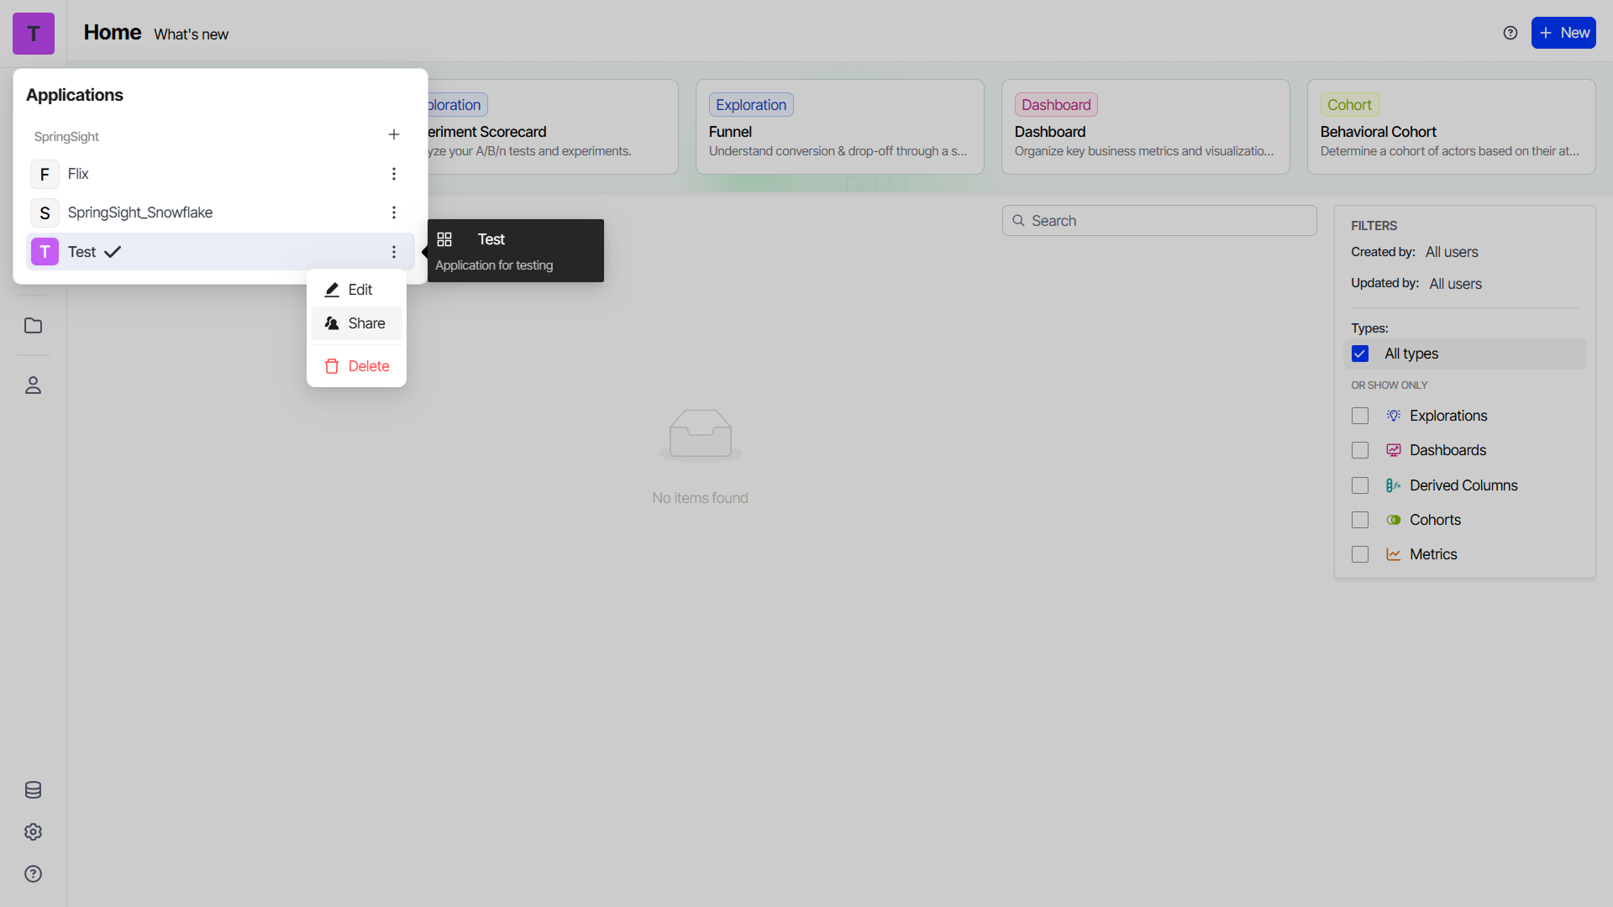Image resolution: width=1613 pixels, height=907 pixels.
Task: Click the Home page title
Action: coord(113,33)
